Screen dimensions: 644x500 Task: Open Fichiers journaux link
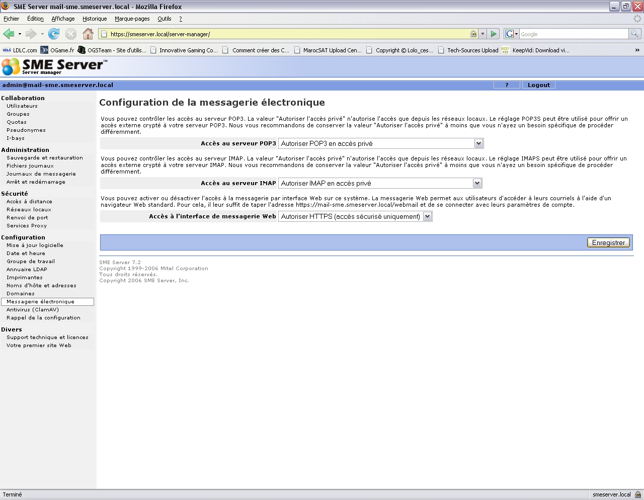click(x=30, y=166)
